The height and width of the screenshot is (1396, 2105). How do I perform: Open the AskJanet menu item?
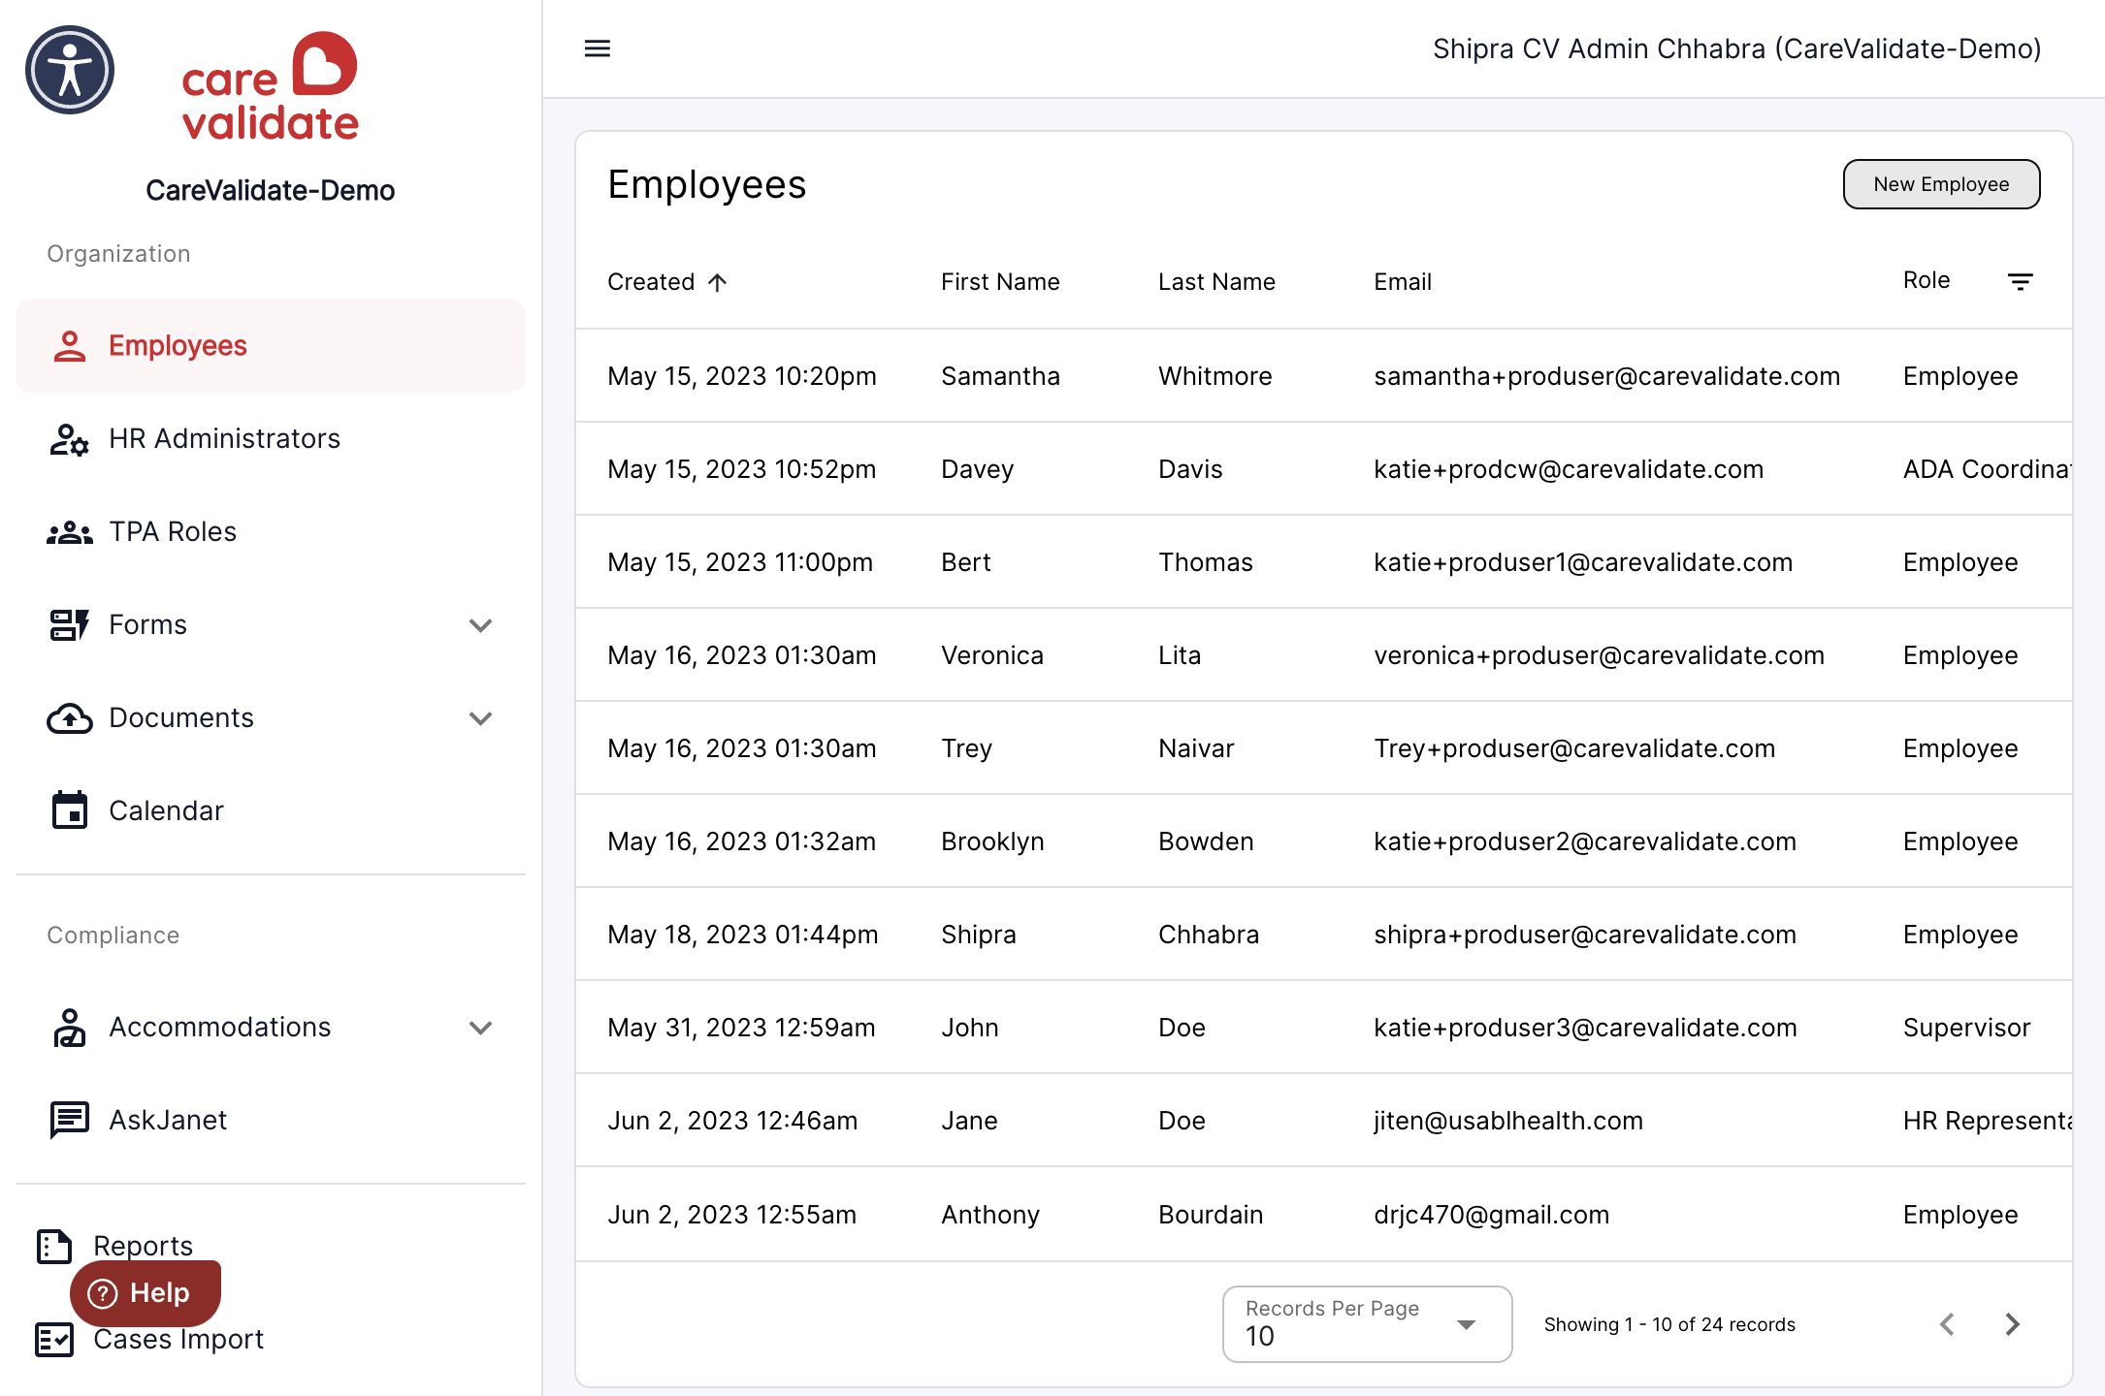[271, 1120]
